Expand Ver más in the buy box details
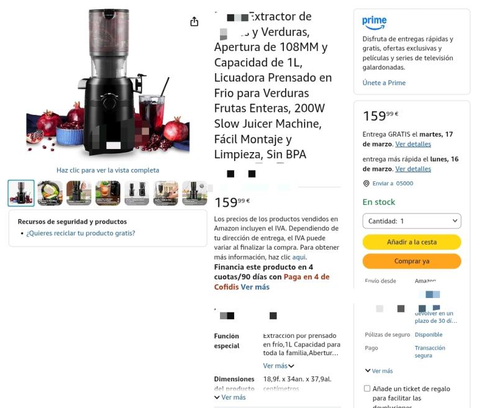Viewport: 479px width, 408px height. tap(379, 371)
